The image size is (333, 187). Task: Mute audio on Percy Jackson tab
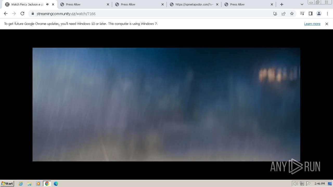[48, 4]
